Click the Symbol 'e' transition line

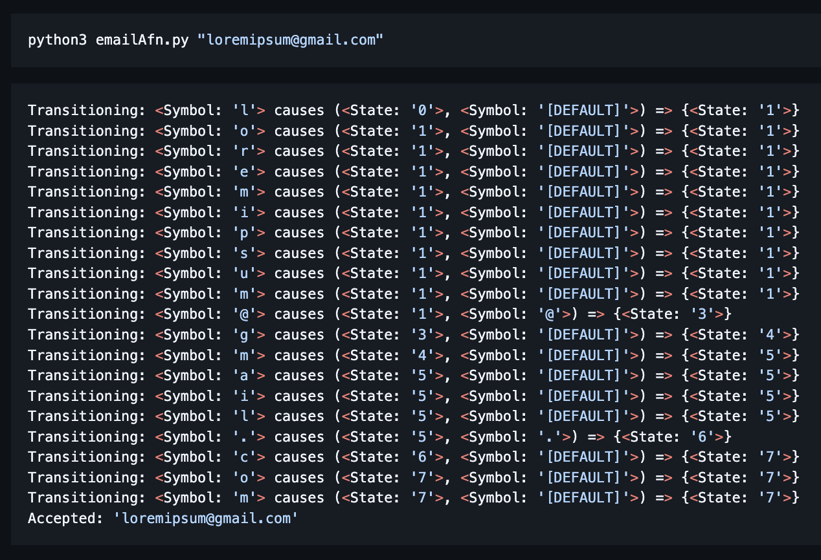tap(413, 172)
